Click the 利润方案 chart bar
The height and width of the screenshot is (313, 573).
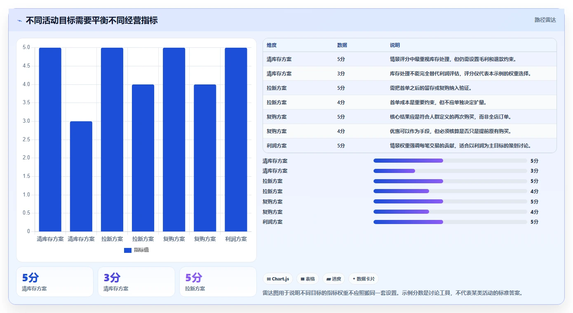click(x=236, y=140)
